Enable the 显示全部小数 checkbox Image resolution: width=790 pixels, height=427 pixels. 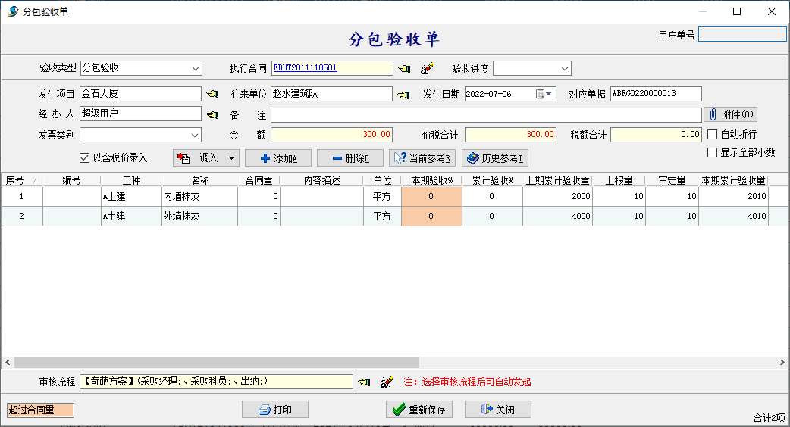click(712, 152)
